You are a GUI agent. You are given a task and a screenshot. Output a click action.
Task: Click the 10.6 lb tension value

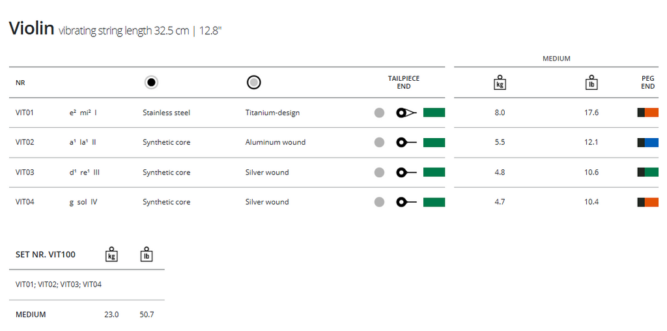coord(591,172)
